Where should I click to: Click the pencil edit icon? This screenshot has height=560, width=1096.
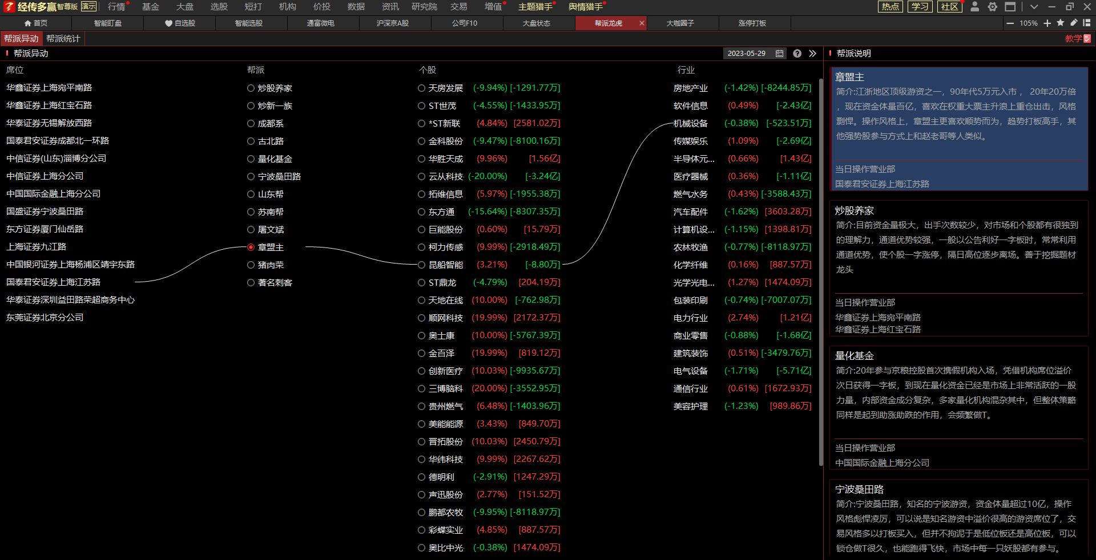point(1074,23)
